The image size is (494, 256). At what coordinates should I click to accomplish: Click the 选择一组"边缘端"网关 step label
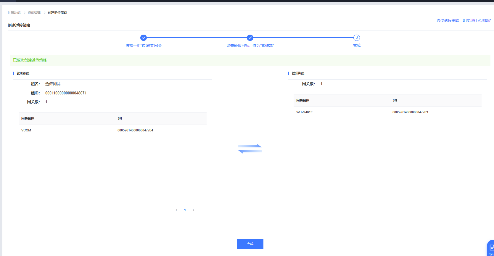click(144, 46)
